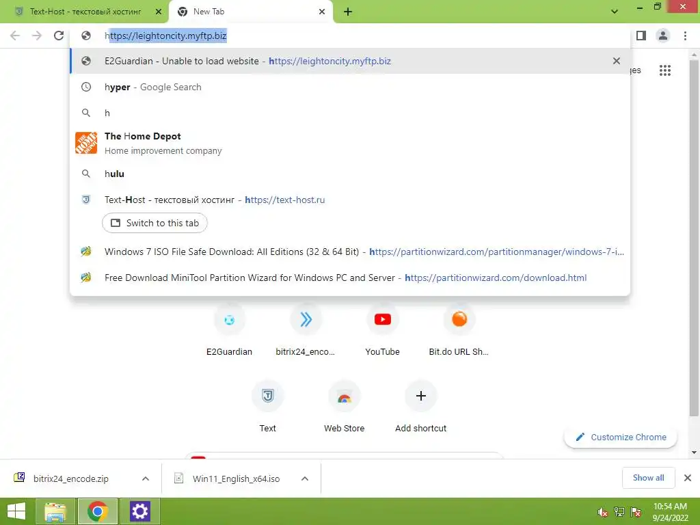Switch to the Text-Host tab
Image resolution: width=700 pixels, height=525 pixels.
[85, 12]
